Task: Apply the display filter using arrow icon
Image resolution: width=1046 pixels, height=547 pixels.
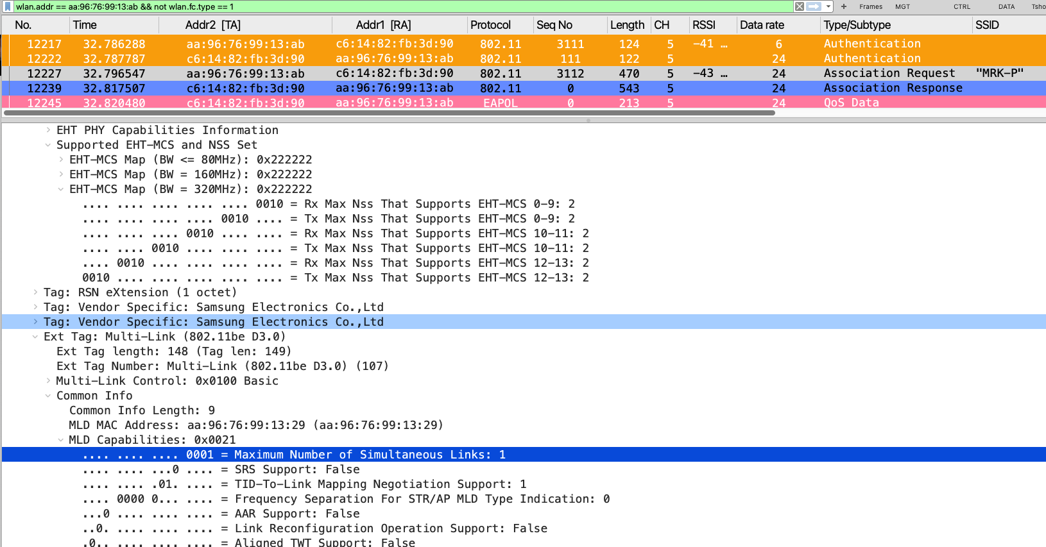Action: 814,6
